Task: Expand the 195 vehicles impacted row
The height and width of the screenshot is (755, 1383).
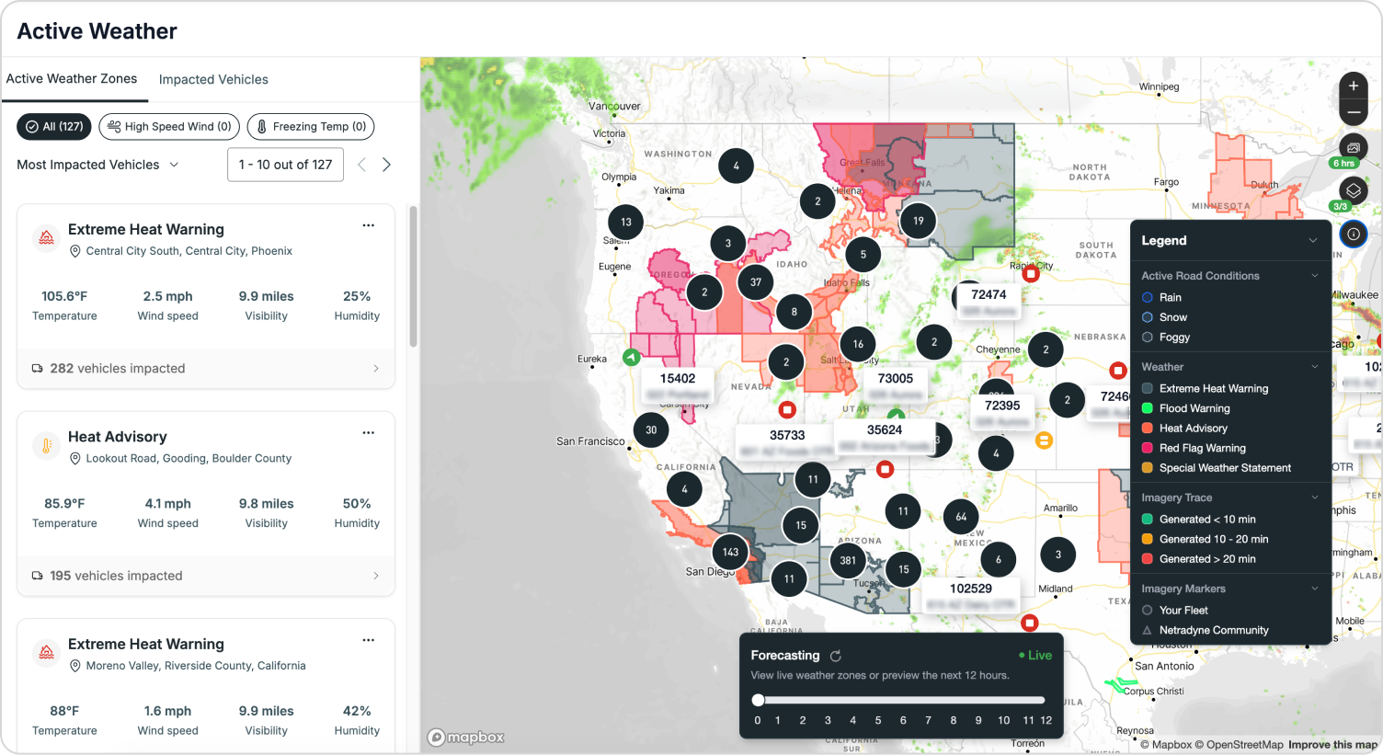Action: 206,576
